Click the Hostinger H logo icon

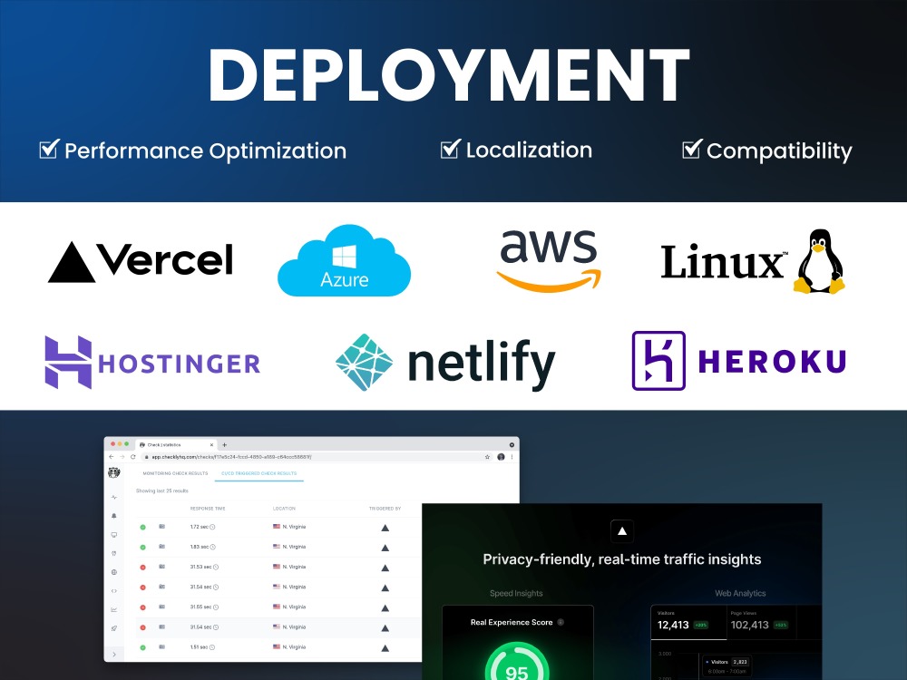click(x=68, y=362)
